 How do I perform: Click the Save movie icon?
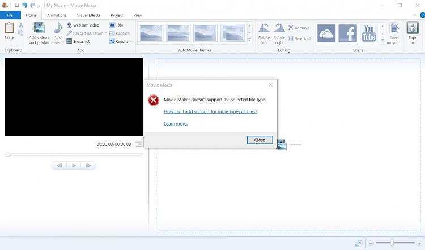tap(394, 29)
